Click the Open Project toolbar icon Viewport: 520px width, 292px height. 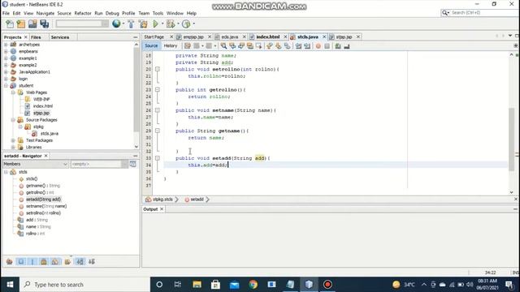point(32,24)
